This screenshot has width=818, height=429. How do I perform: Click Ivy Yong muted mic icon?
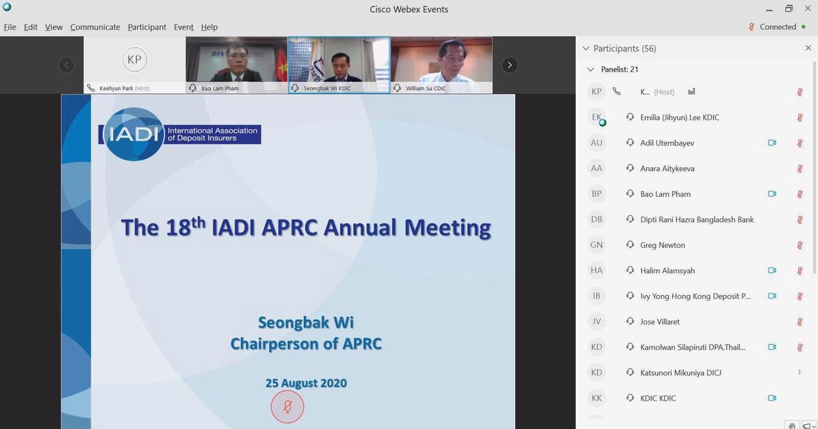799,296
